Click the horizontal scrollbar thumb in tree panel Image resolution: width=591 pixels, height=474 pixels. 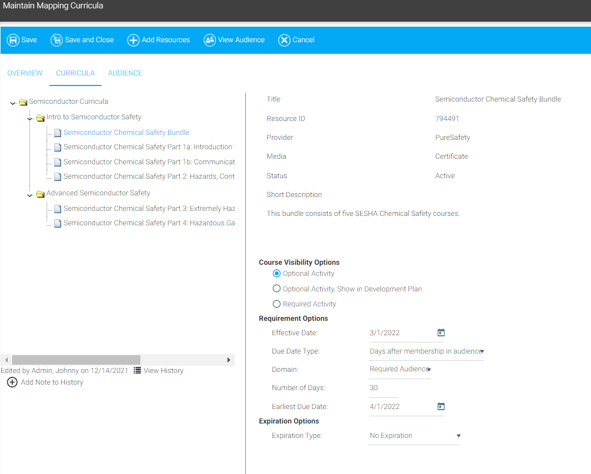pyautogui.click(x=76, y=360)
